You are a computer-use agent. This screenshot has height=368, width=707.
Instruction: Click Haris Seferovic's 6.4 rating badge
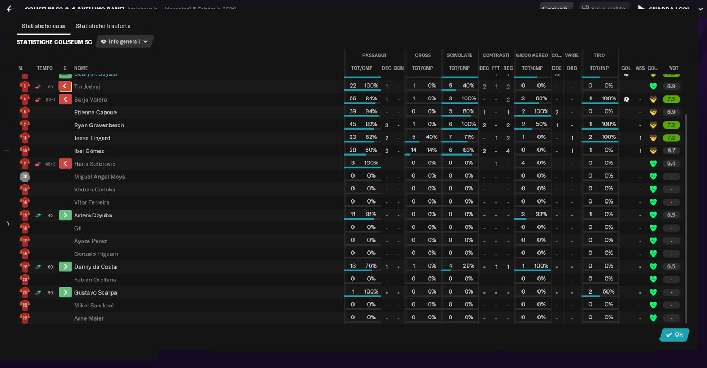[671, 164]
